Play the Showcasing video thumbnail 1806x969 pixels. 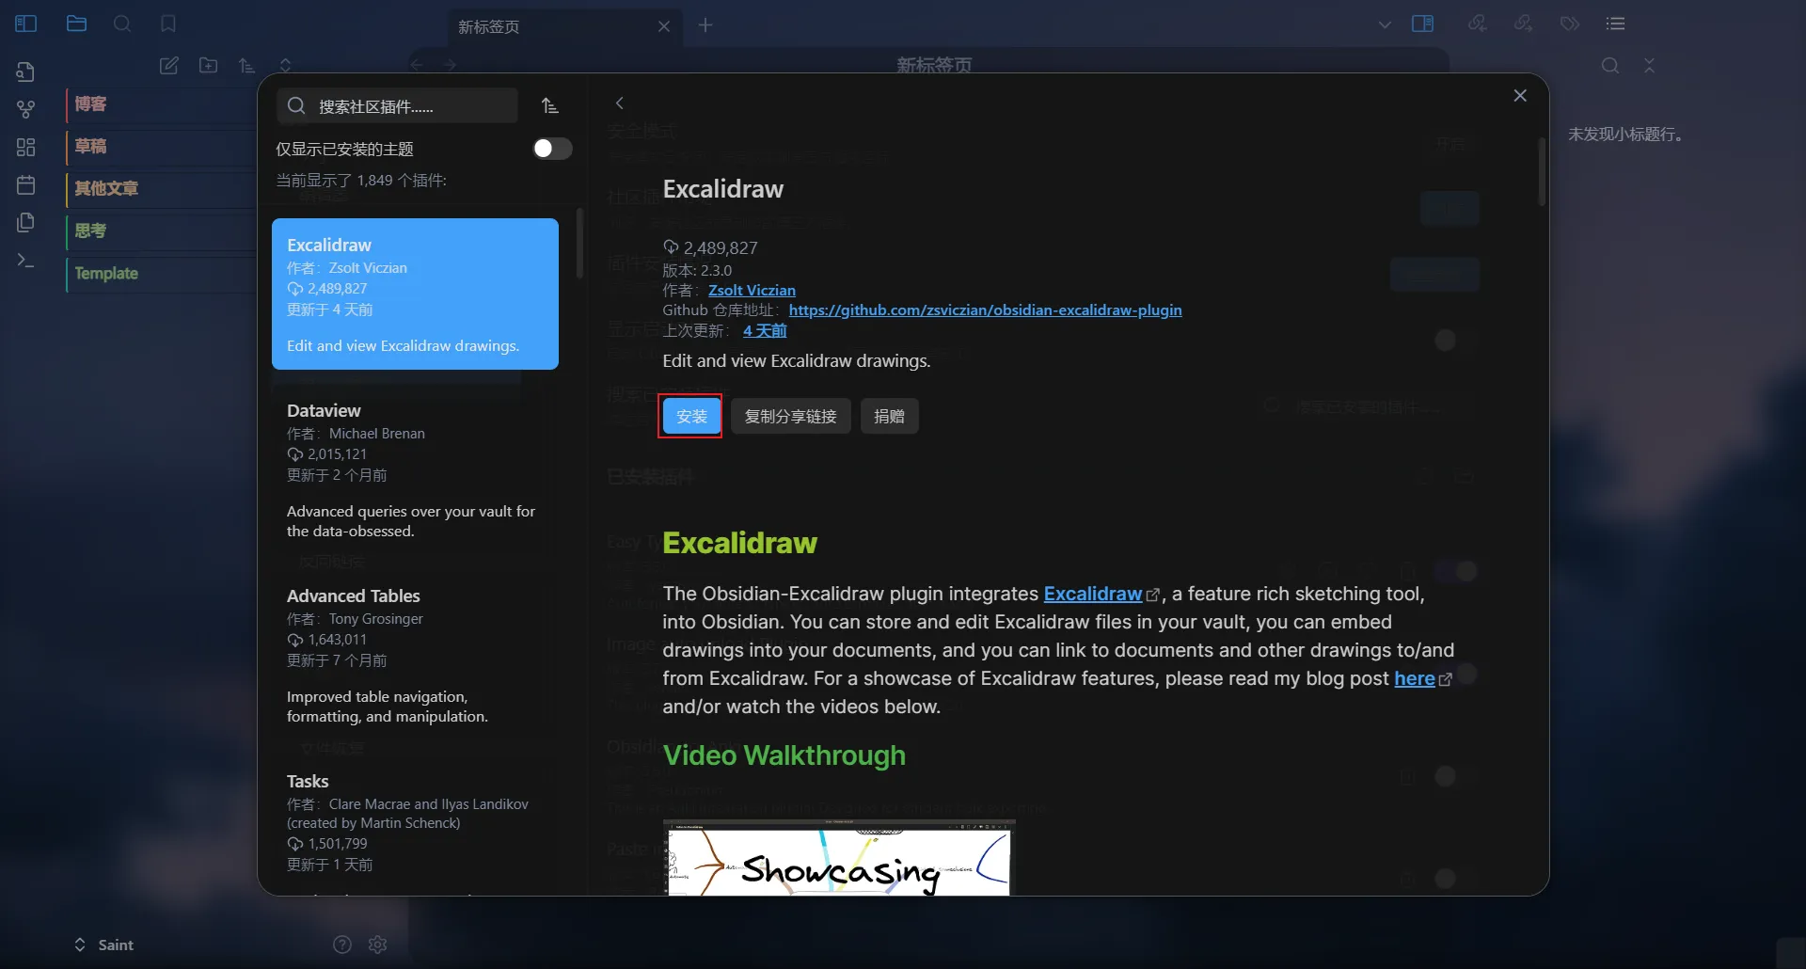[839, 858]
